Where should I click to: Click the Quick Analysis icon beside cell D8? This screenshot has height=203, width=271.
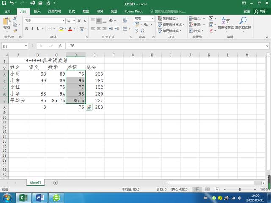point(89,107)
